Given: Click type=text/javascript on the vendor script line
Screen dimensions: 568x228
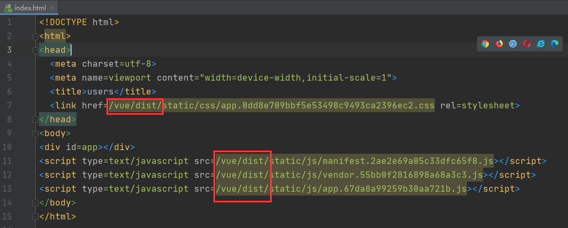Looking at the screenshot, I should pyautogui.click(x=135, y=175).
